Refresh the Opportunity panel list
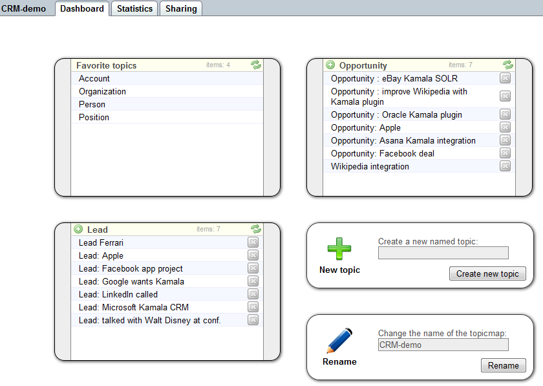The width and height of the screenshot is (543, 386). [508, 65]
